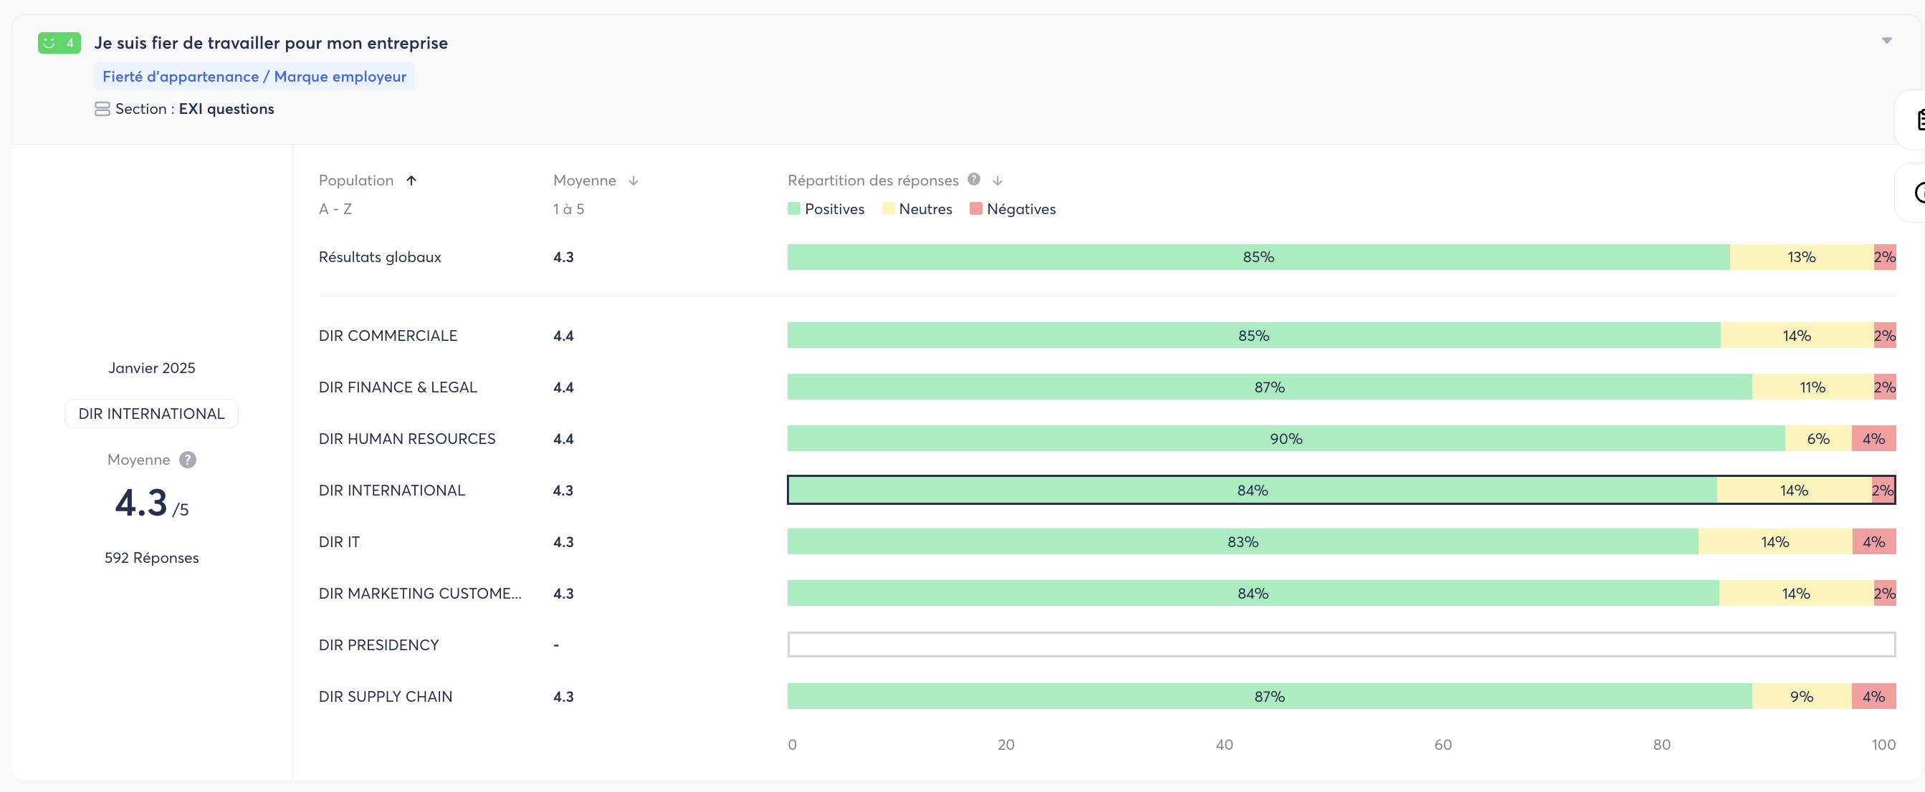1925x792 pixels.
Task: Open the DIR INTERNATIONAL population selector
Action: tap(152, 413)
